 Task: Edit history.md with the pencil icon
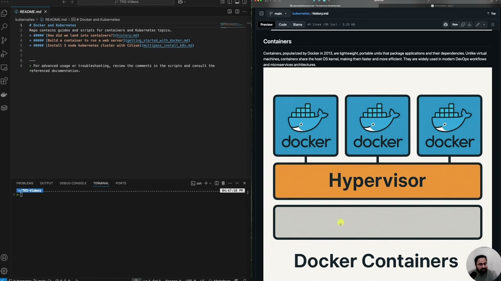(x=478, y=25)
